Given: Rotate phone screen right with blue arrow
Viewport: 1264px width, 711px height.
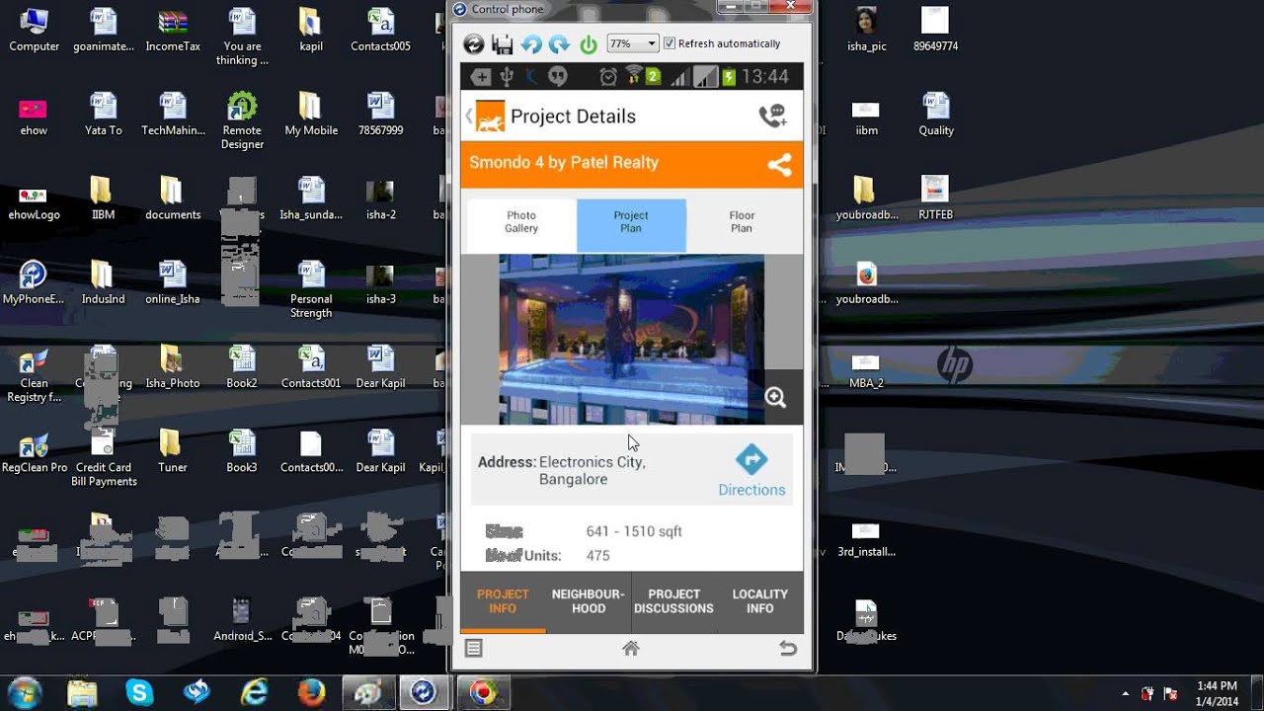Looking at the screenshot, I should (559, 43).
